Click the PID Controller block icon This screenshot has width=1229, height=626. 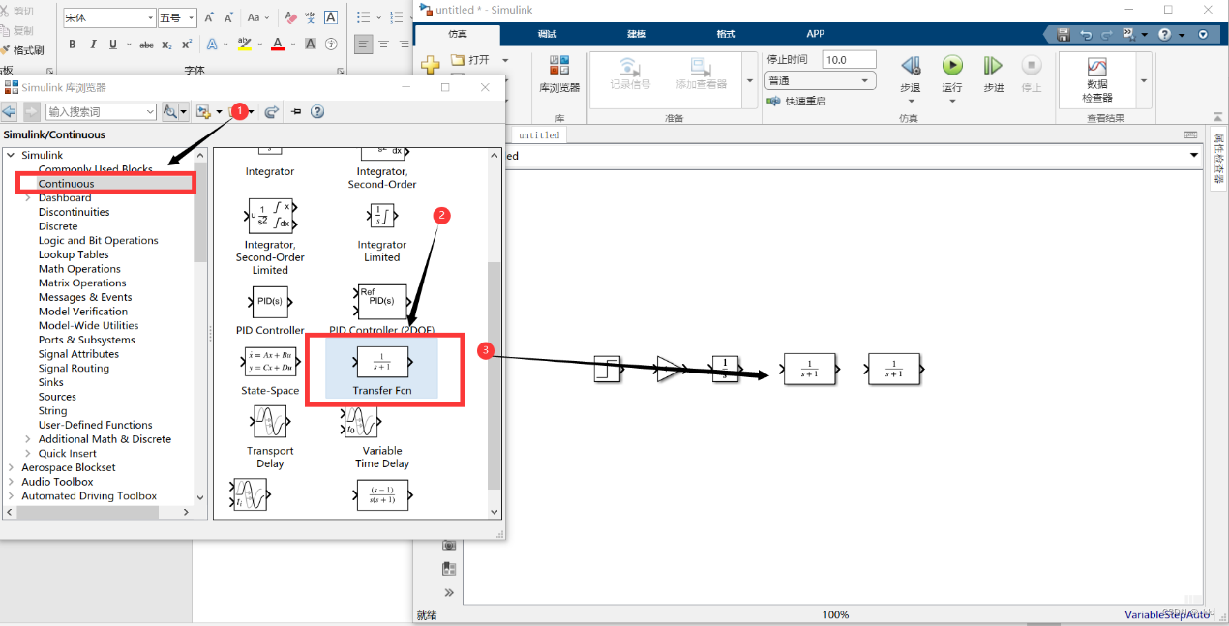tap(270, 302)
